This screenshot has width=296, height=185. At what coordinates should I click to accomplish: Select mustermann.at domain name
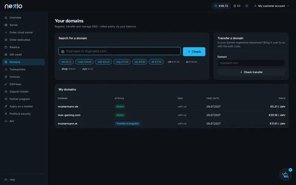tap(68, 124)
